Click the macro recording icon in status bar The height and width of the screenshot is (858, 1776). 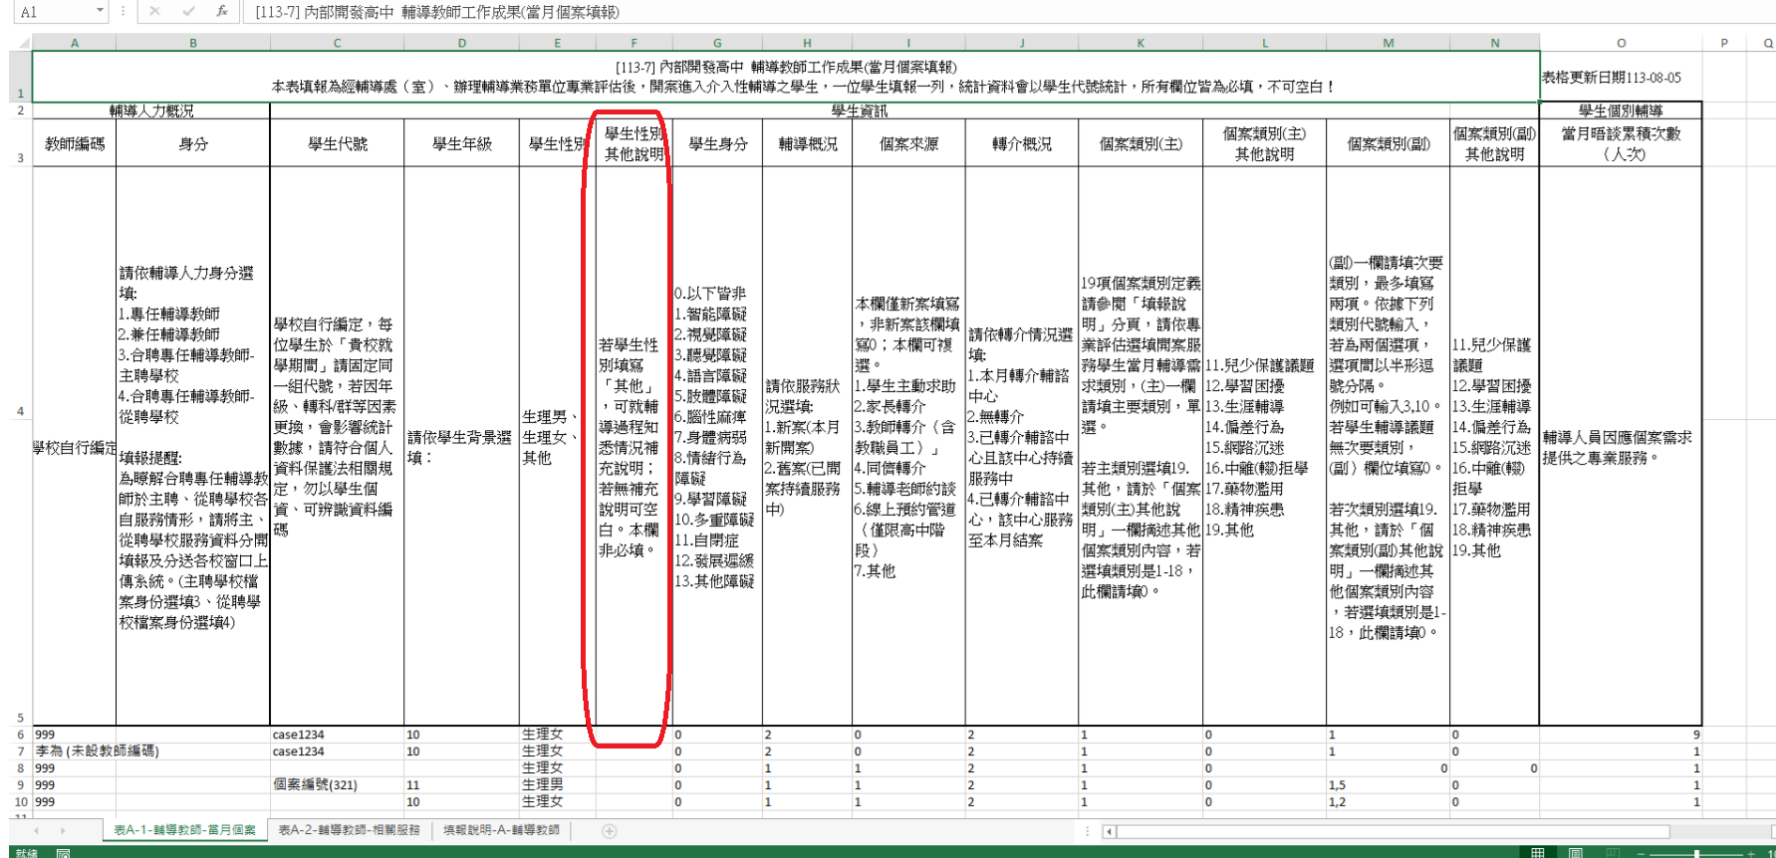[x=63, y=853]
